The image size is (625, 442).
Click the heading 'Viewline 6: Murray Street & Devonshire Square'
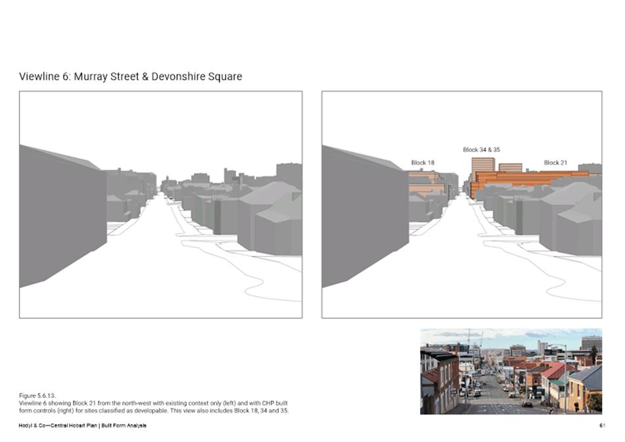130,76
